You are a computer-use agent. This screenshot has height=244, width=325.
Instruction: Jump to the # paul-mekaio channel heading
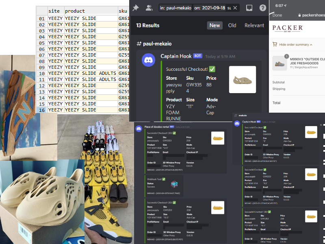[154, 44]
